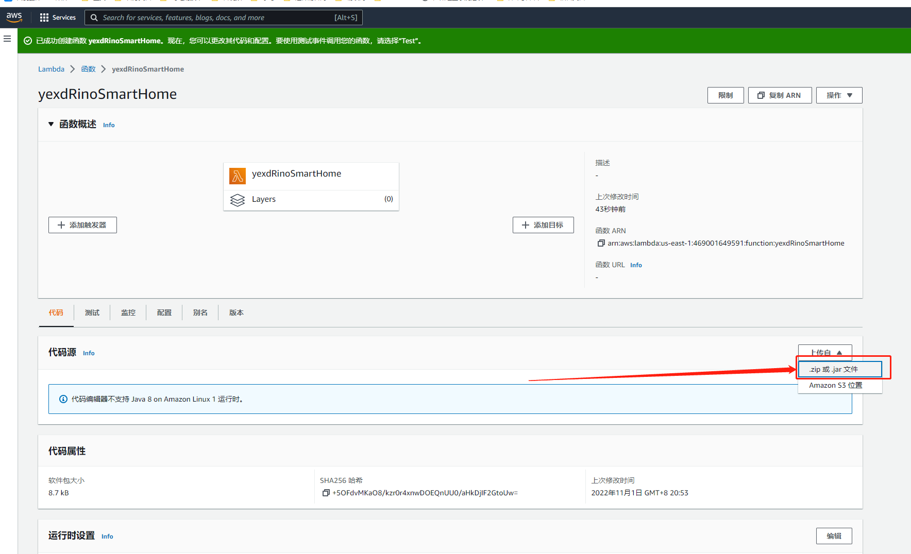Click yexdRinoSmartHome in the breadcrumb
911x554 pixels.
[x=148, y=69]
